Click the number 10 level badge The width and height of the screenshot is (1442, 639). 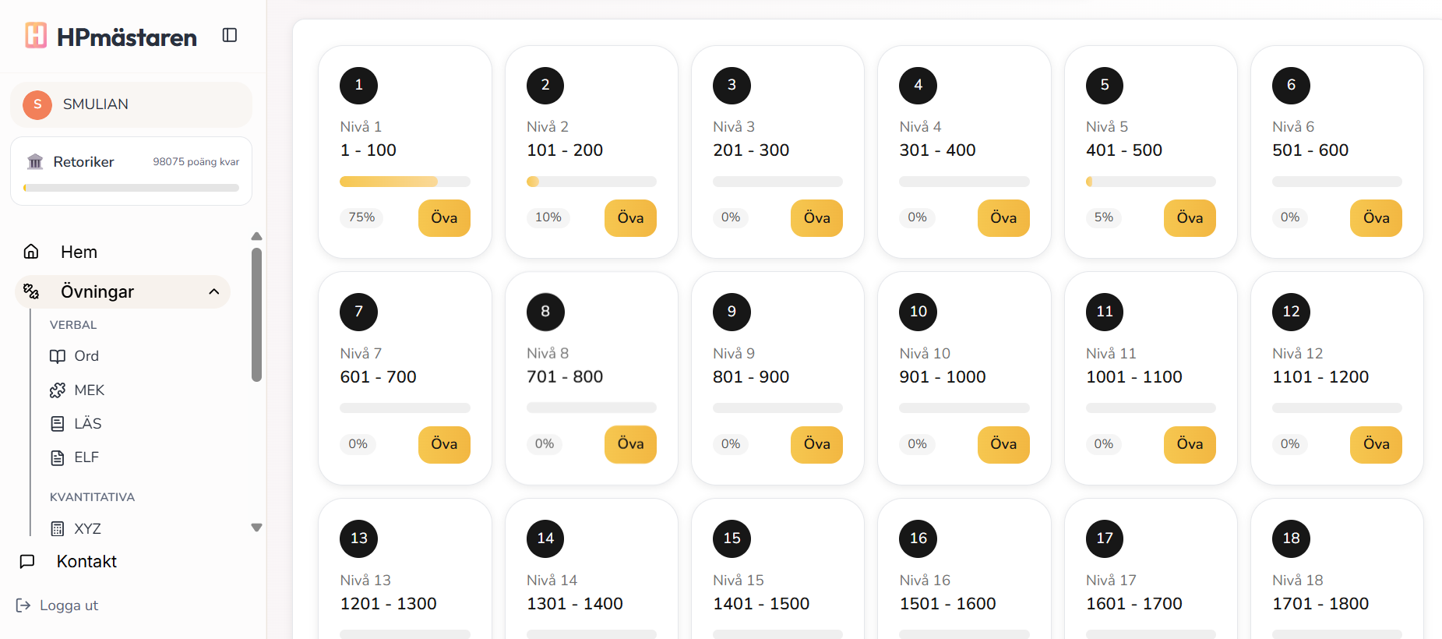[x=918, y=312]
